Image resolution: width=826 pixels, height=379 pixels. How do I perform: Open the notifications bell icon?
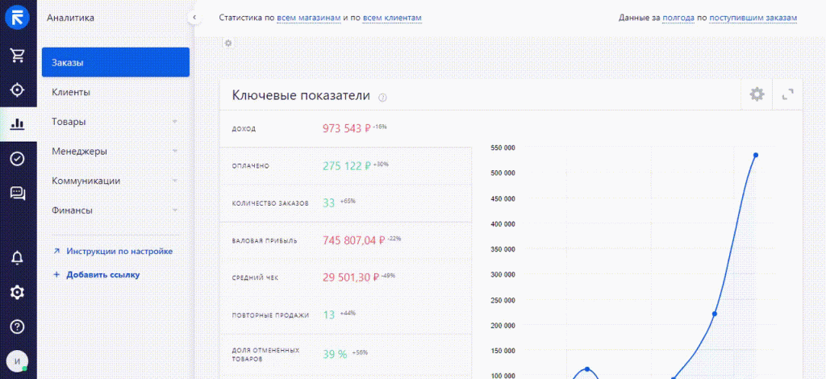click(17, 258)
